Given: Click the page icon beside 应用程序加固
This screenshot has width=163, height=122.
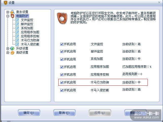Looking at the screenshot, I should (x=17, y=32).
